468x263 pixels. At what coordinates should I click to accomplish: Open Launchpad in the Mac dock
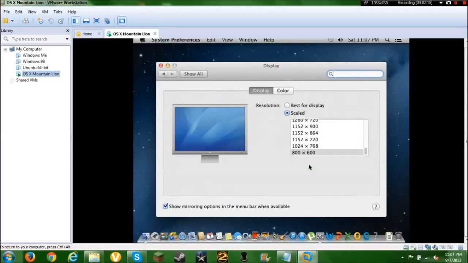coord(155,236)
